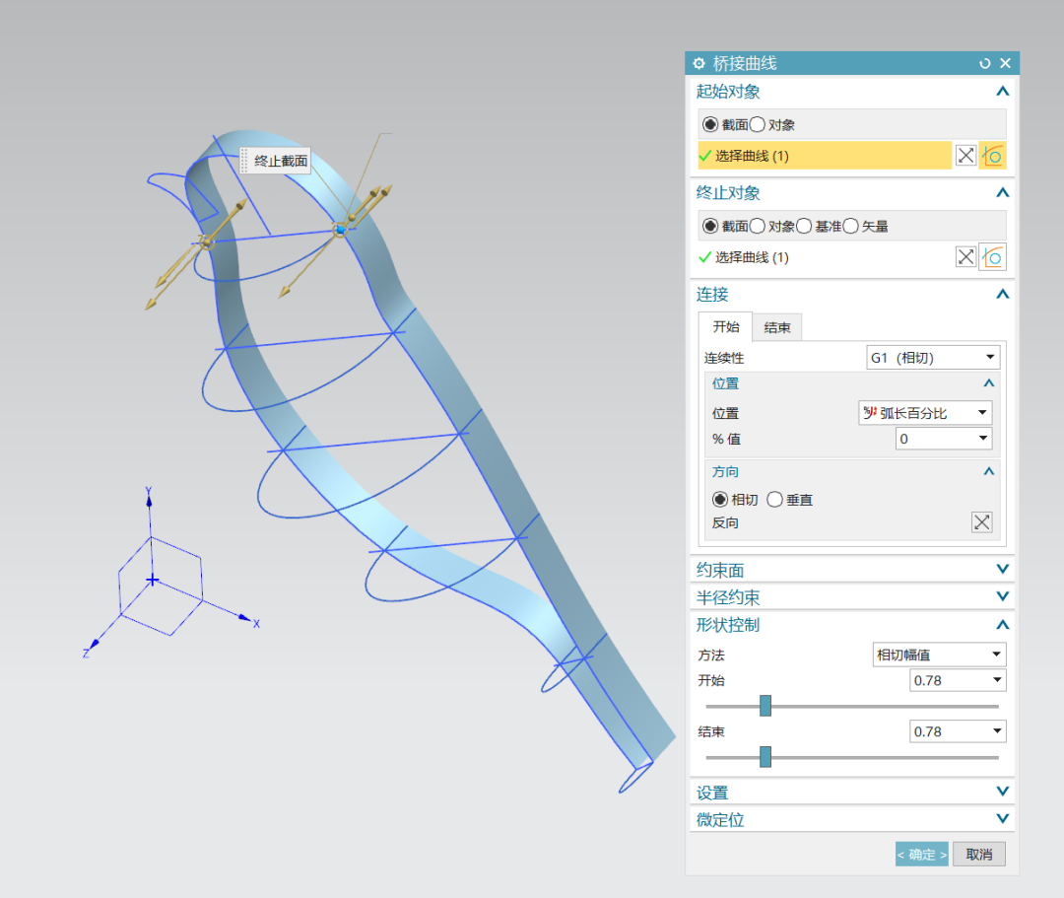This screenshot has height=898, width=1064.
Task: Expand the 半径约束 section
Action: (1002, 596)
